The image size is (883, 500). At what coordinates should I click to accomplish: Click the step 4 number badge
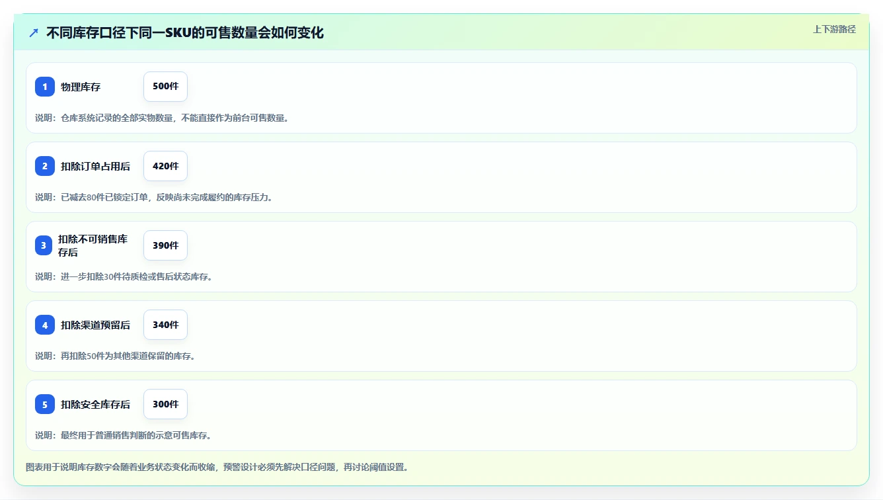[x=45, y=325]
